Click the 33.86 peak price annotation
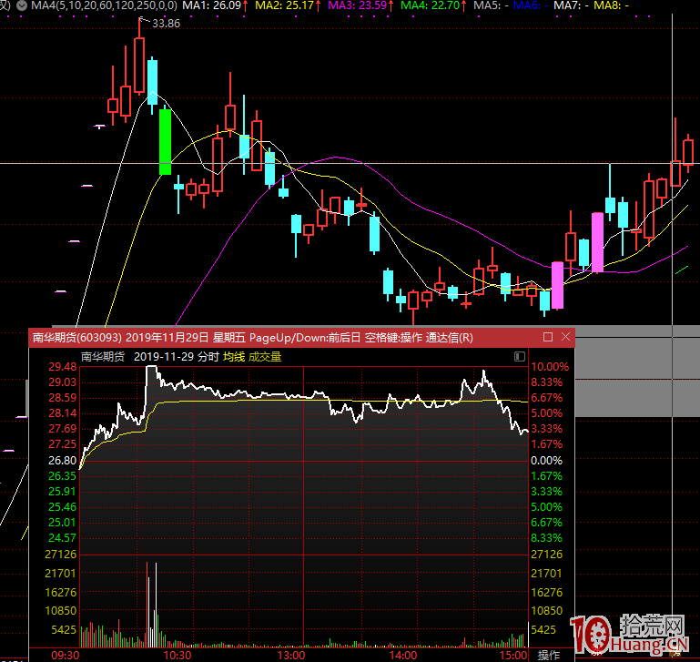The width and height of the screenshot is (700, 662). [166, 24]
